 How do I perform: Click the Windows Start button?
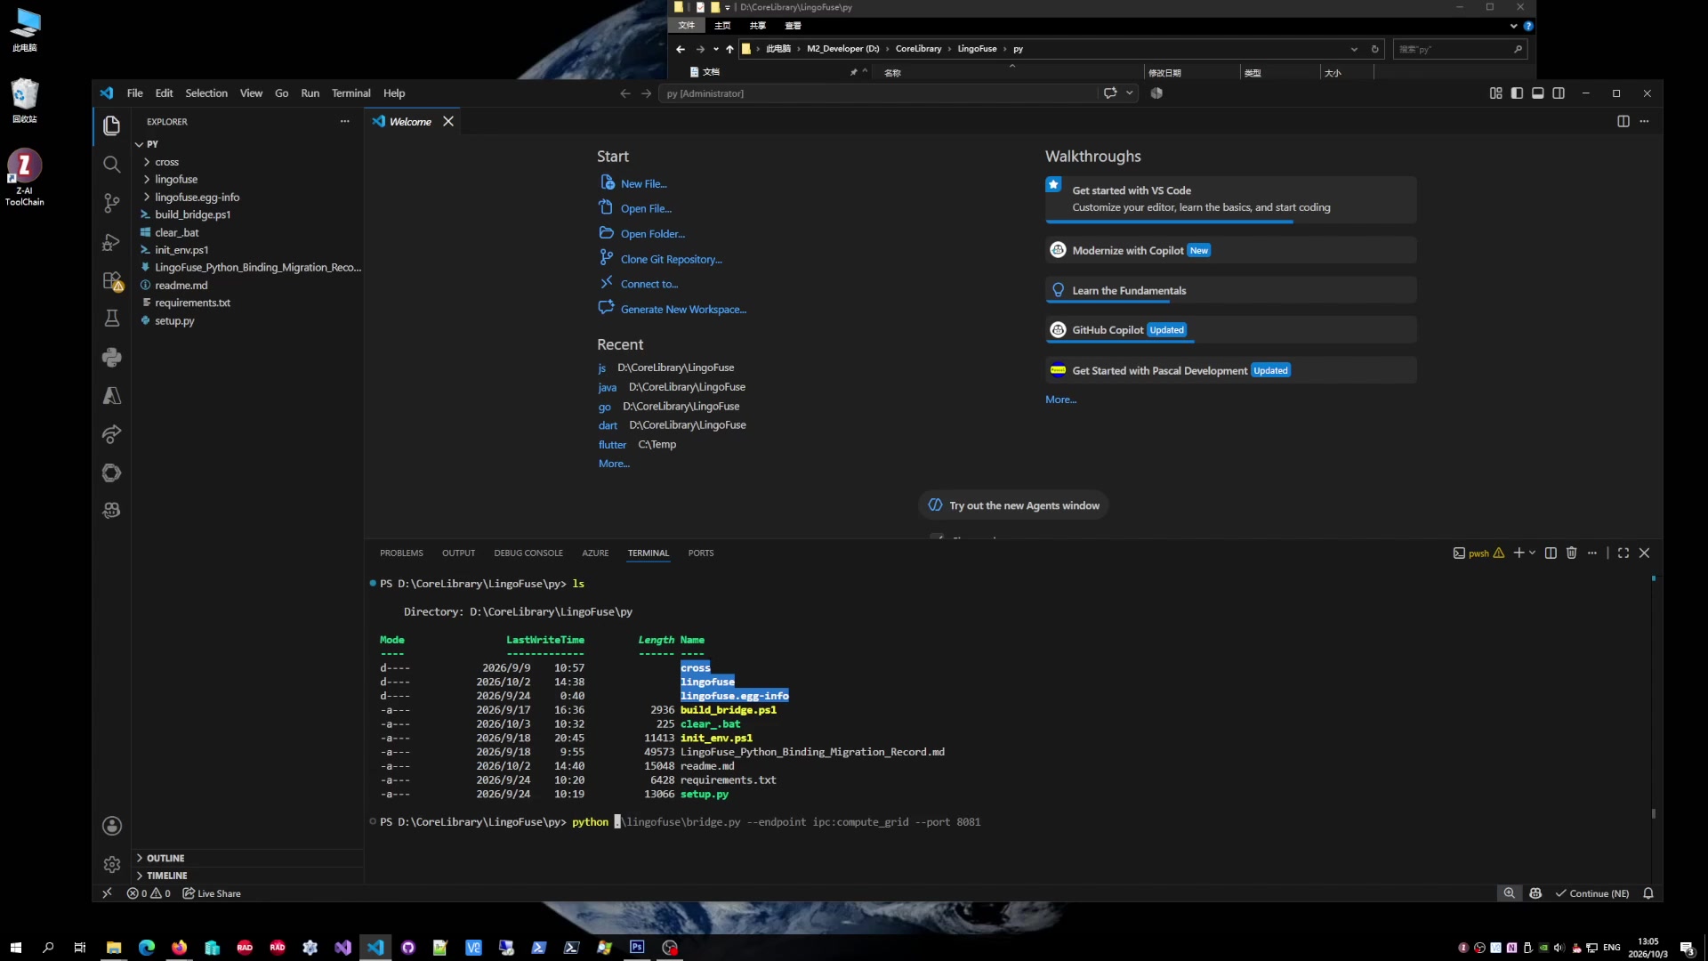[x=15, y=948]
